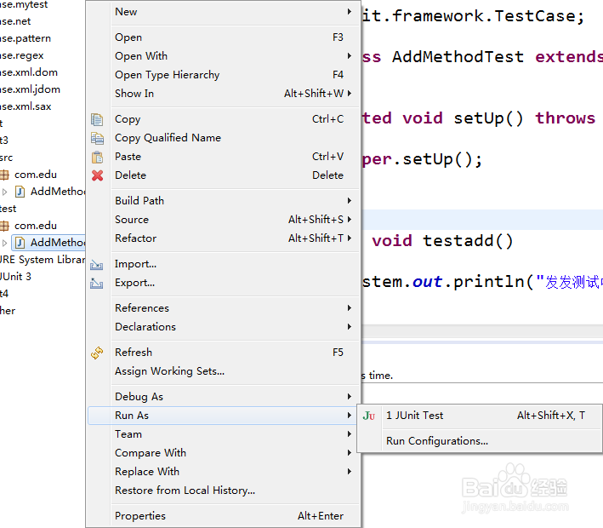The height and width of the screenshot is (528, 603).
Task: Open the New submenu
Action: click(x=126, y=12)
